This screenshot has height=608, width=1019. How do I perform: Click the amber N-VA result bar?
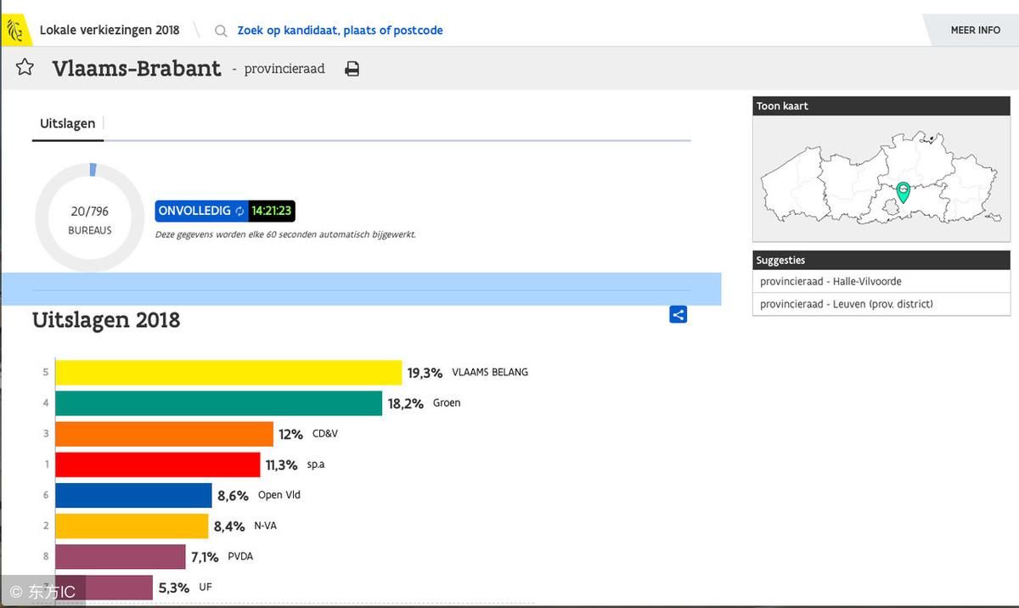click(x=132, y=526)
